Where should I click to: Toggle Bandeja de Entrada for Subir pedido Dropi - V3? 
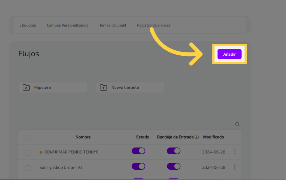click(174, 166)
